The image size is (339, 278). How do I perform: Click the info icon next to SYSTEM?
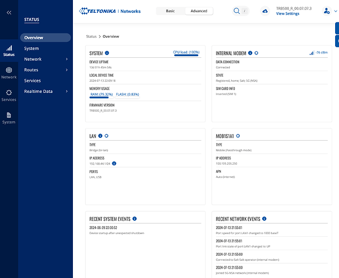(107, 53)
